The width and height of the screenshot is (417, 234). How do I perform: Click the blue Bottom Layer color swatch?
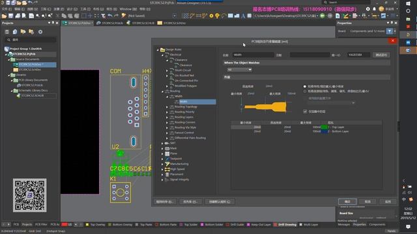pyautogui.click(x=324, y=131)
